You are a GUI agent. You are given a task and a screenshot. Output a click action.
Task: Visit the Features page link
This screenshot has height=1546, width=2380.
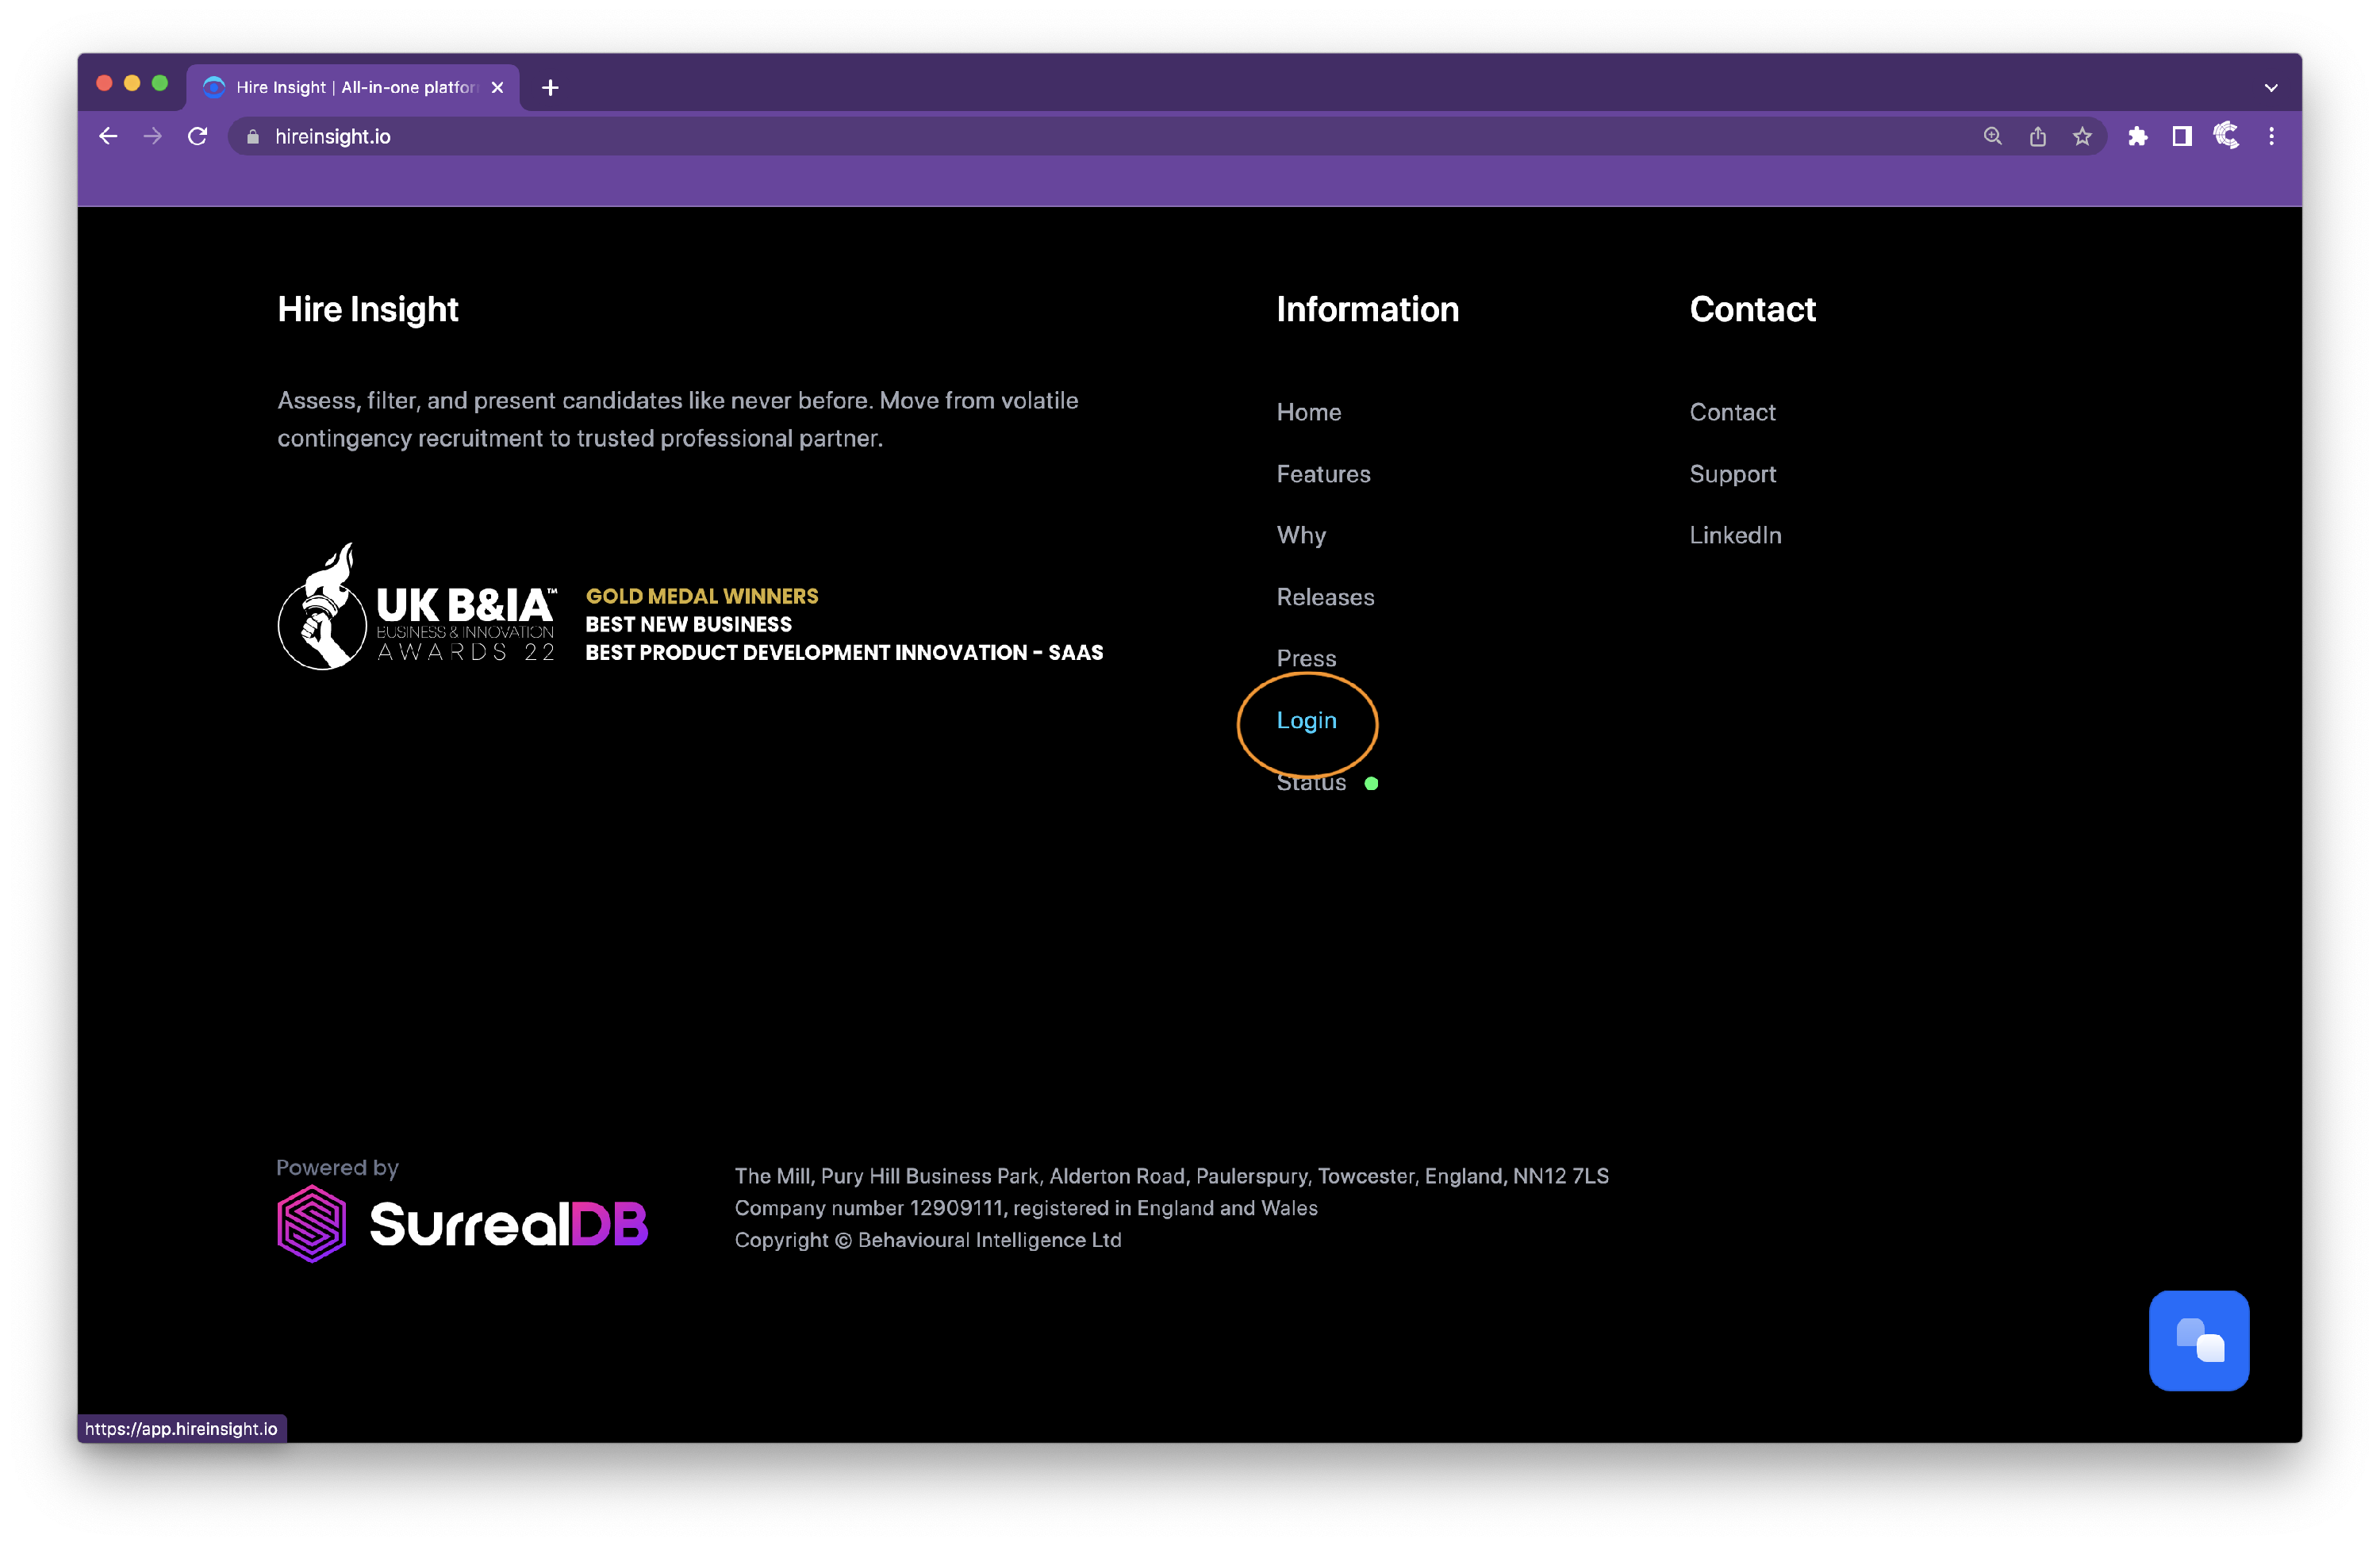(x=1323, y=474)
